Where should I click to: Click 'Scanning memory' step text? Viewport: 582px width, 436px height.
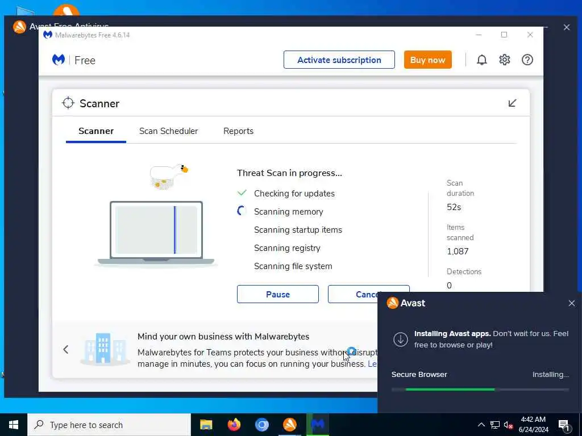[x=288, y=211]
